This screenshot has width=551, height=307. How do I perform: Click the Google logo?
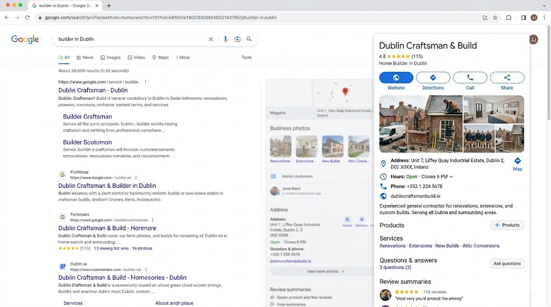25,39
